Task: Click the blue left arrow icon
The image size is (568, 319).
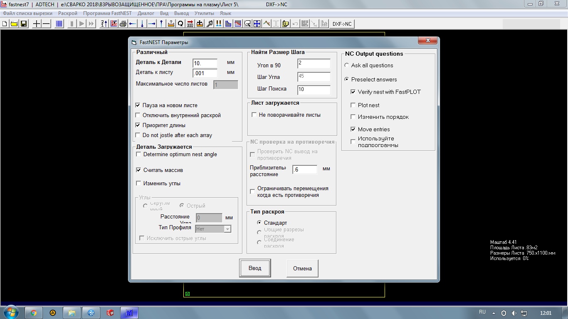Action: [133, 24]
